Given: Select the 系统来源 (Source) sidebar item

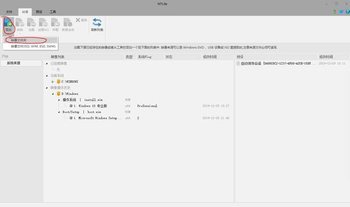Looking at the screenshot, I should pos(21,63).
